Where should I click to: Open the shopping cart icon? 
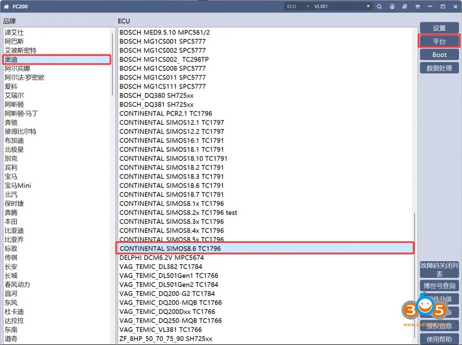click(x=418, y=6)
